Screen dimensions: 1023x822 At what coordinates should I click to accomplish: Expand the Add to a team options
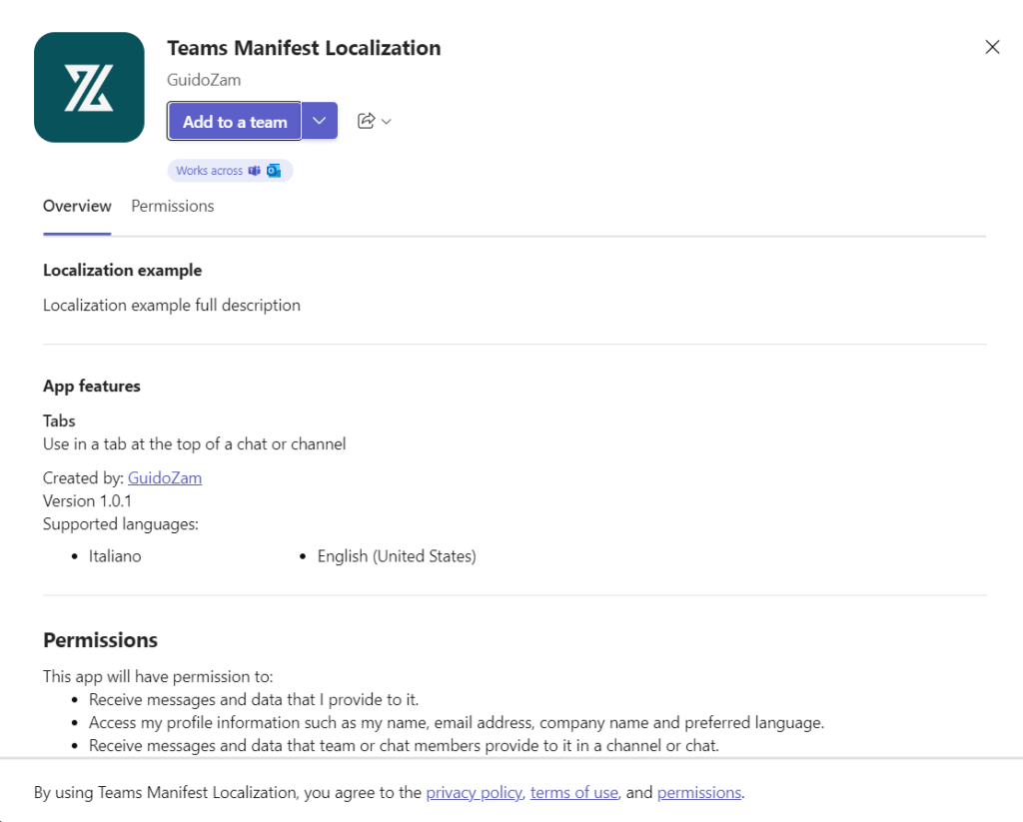pyautogui.click(x=320, y=121)
